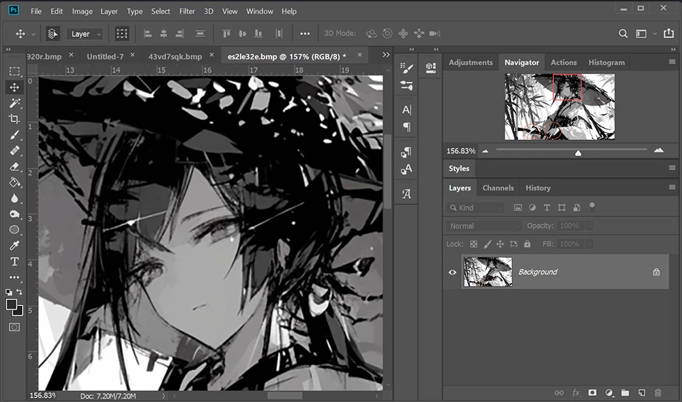Screen dimensions: 682x402
Task: Switch to the Untitled-7 document tab
Action: point(105,57)
